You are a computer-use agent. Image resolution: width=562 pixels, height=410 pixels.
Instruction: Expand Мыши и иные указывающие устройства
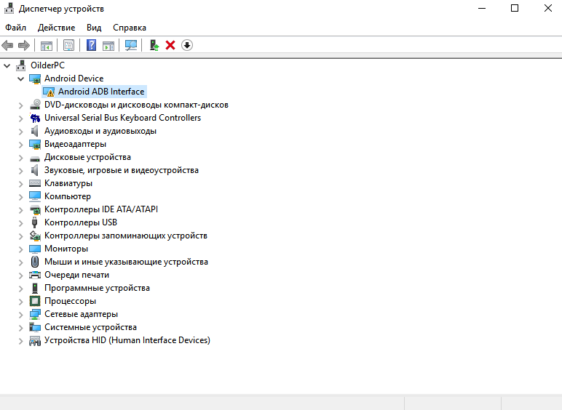[x=21, y=262]
